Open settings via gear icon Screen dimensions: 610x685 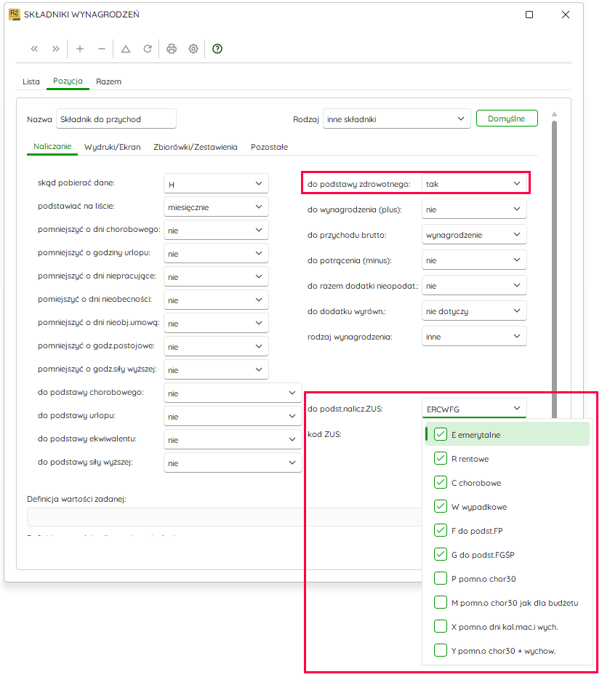coord(193,49)
